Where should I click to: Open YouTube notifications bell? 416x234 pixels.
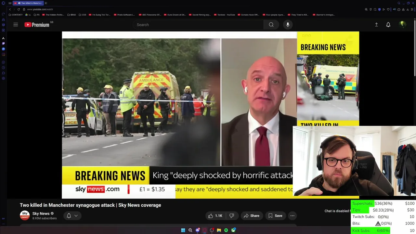[388, 25]
